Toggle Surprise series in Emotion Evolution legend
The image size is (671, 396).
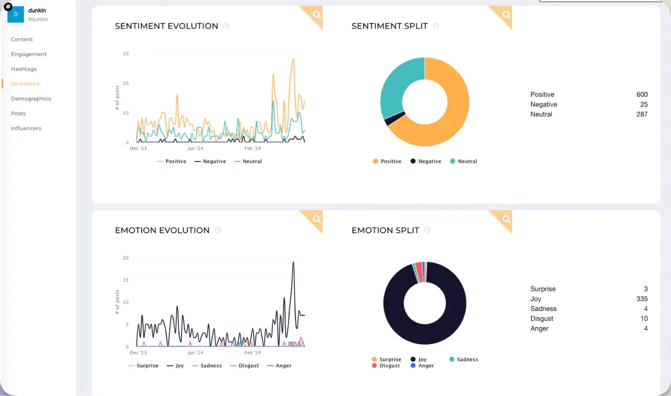pos(143,366)
